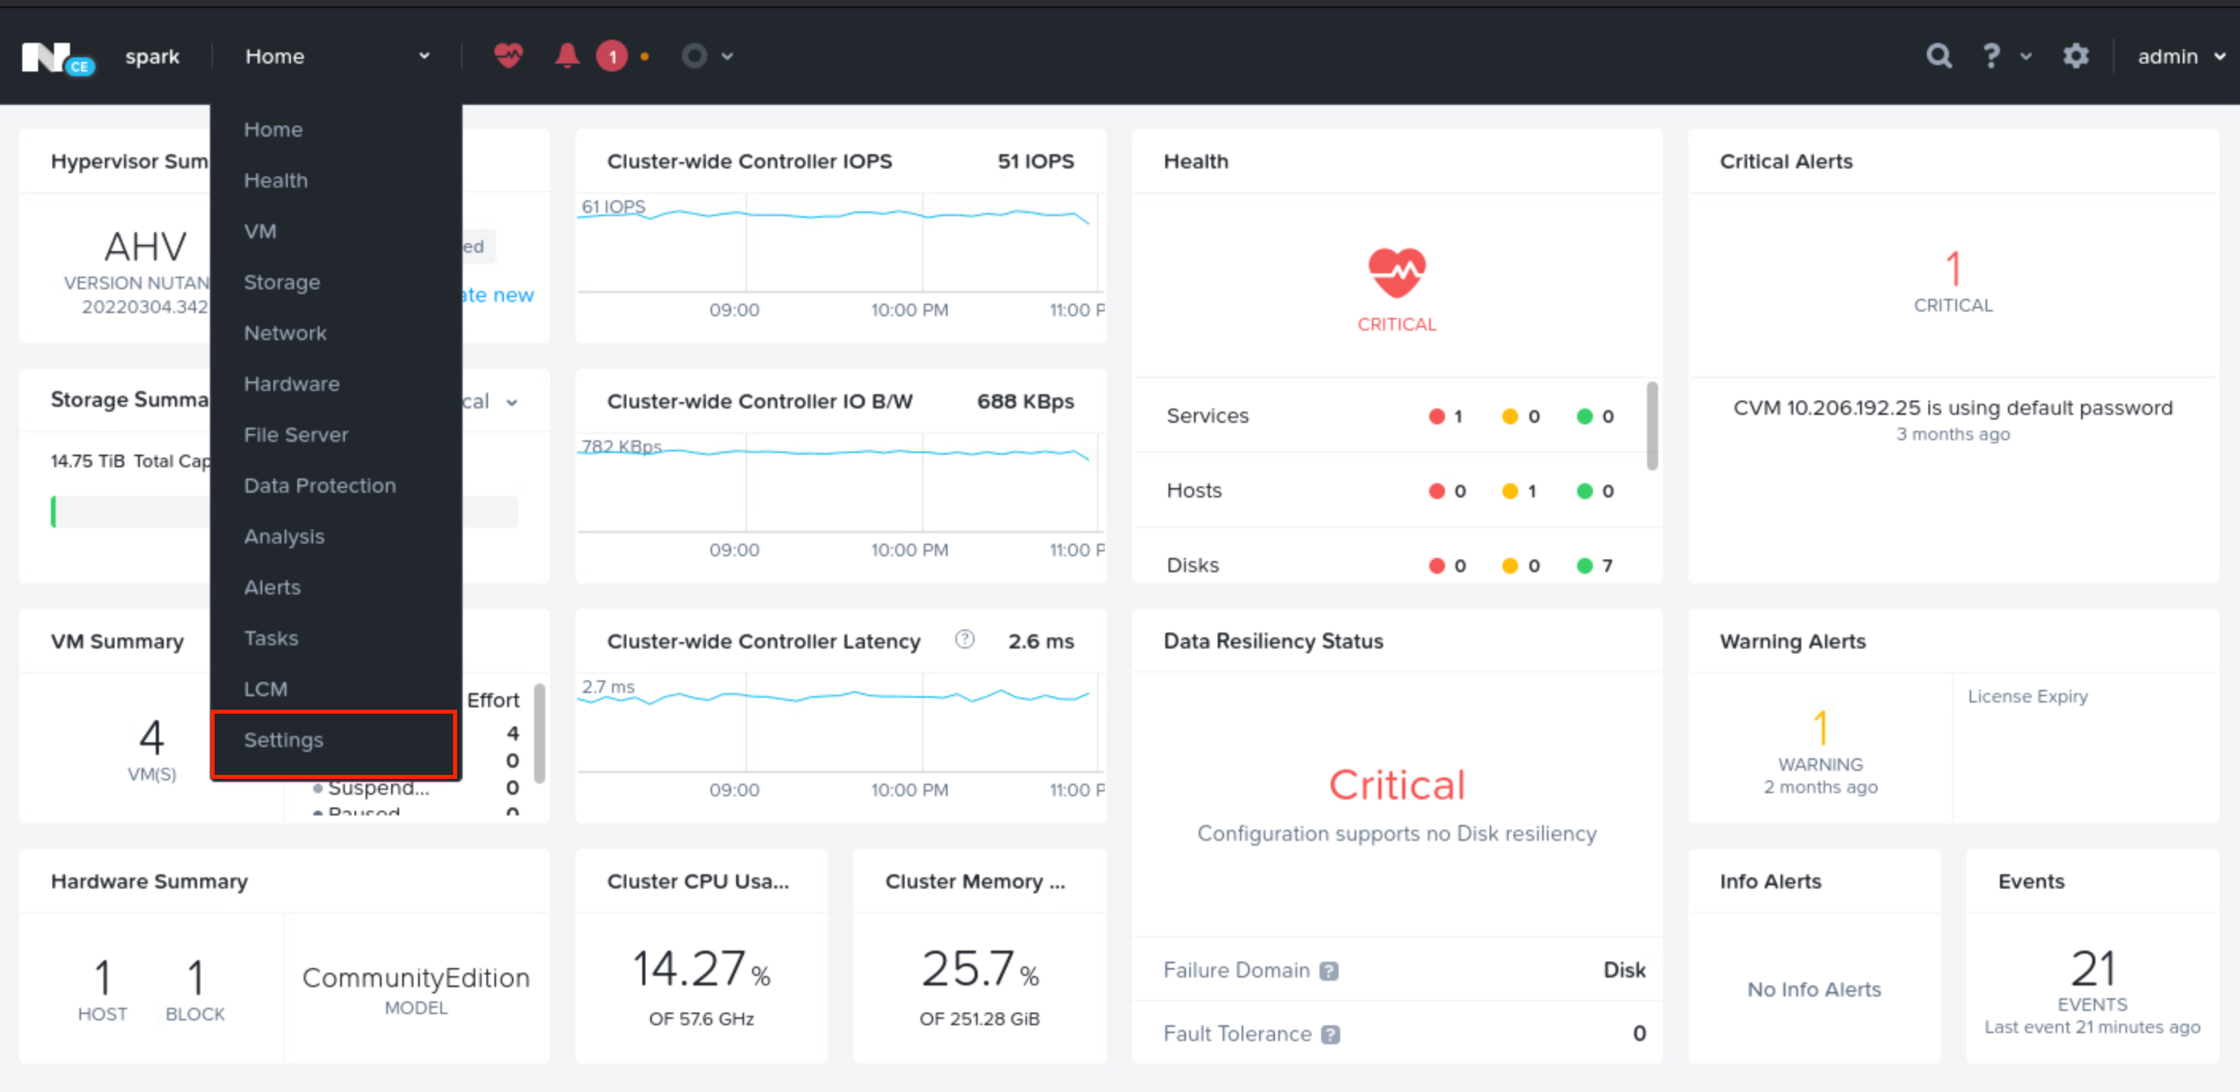Viewport: 2240px width, 1092px height.
Task: Select Settings from the navigation menu
Action: tap(285, 739)
